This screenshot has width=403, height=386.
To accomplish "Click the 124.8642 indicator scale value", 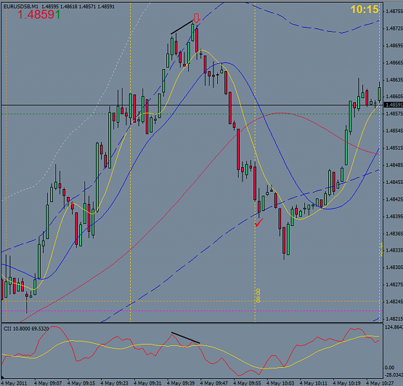I will pyautogui.click(x=394, y=327).
